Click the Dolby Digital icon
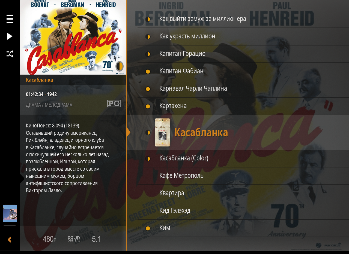The width and height of the screenshot is (349, 254). [74, 239]
